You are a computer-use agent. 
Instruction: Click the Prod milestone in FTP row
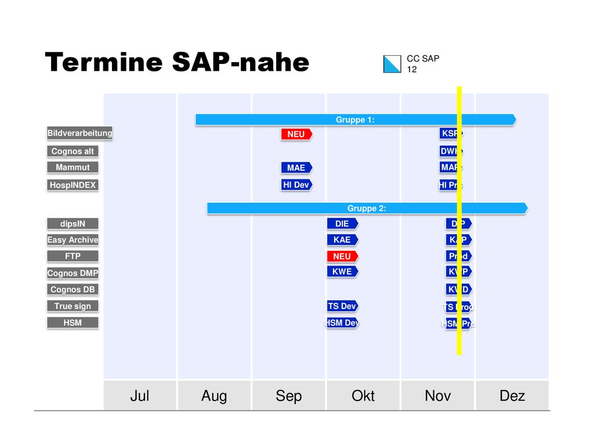pyautogui.click(x=459, y=256)
